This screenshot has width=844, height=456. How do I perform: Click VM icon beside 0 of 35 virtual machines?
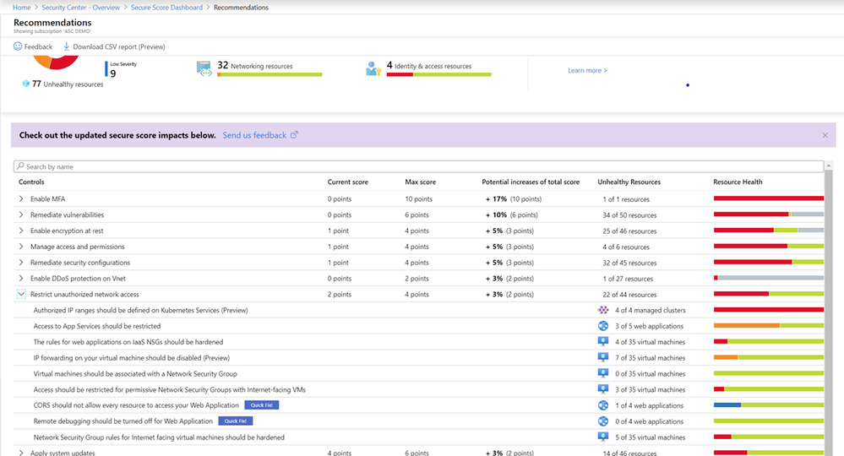coord(603,373)
